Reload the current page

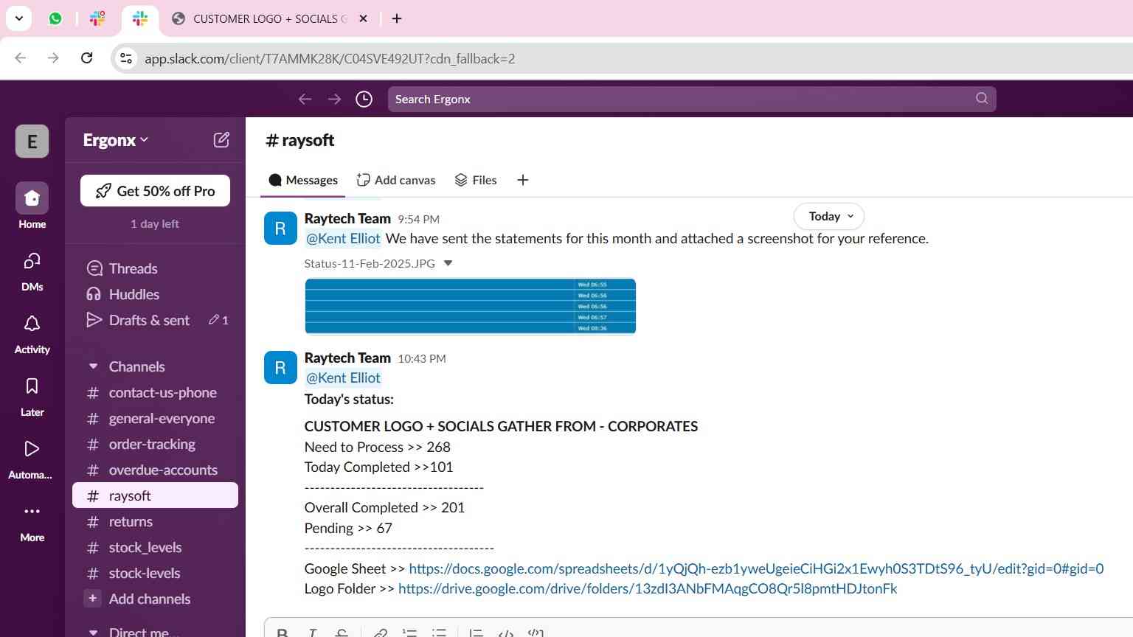point(86,58)
